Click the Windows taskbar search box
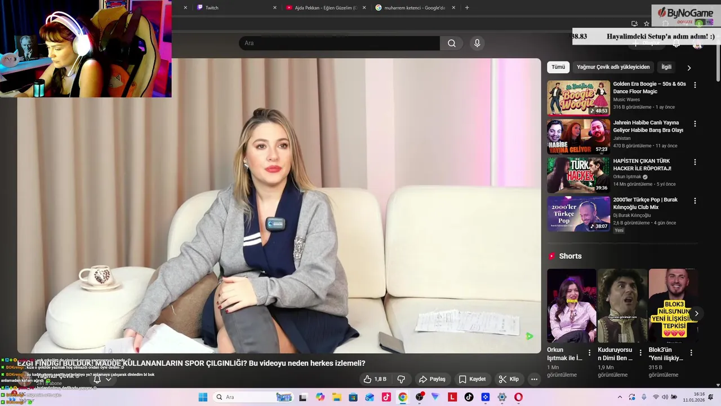The width and height of the screenshot is (721, 406). (254, 397)
